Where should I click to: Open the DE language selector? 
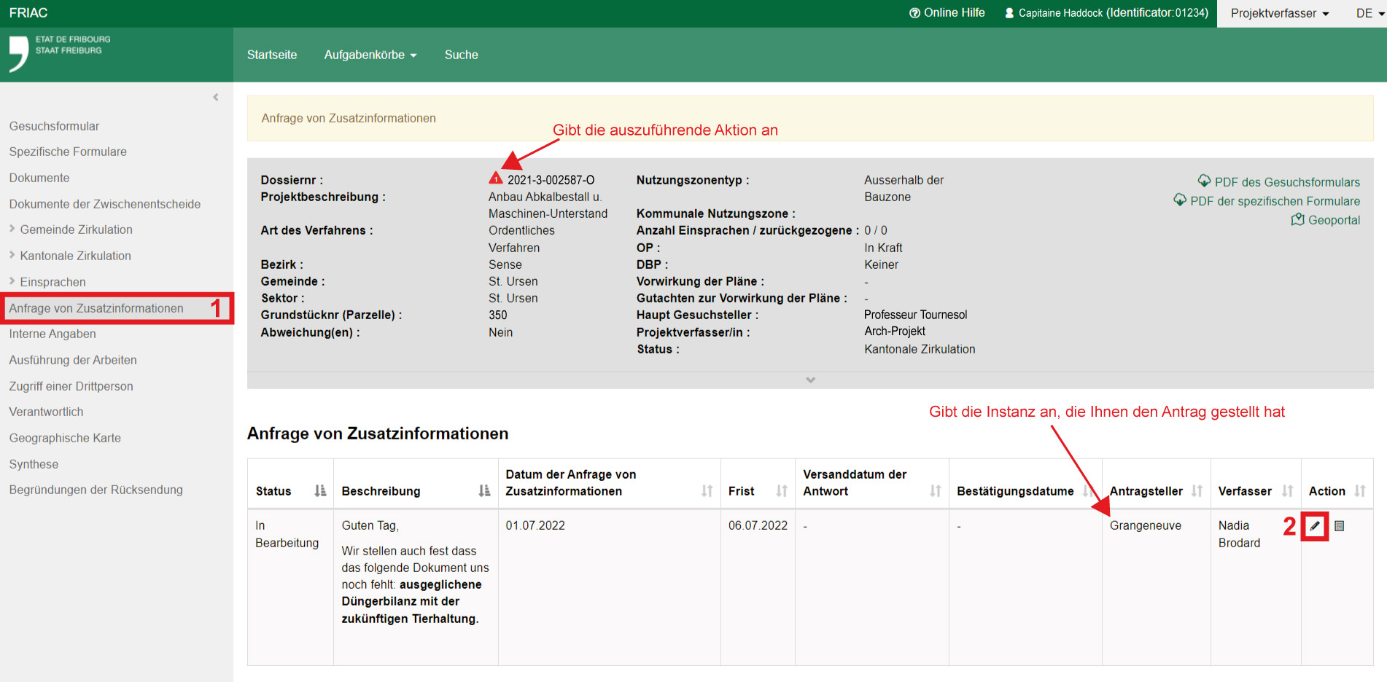pyautogui.click(x=1369, y=13)
